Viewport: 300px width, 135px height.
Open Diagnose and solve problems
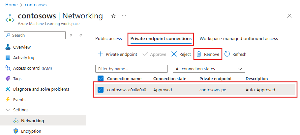click(41, 89)
